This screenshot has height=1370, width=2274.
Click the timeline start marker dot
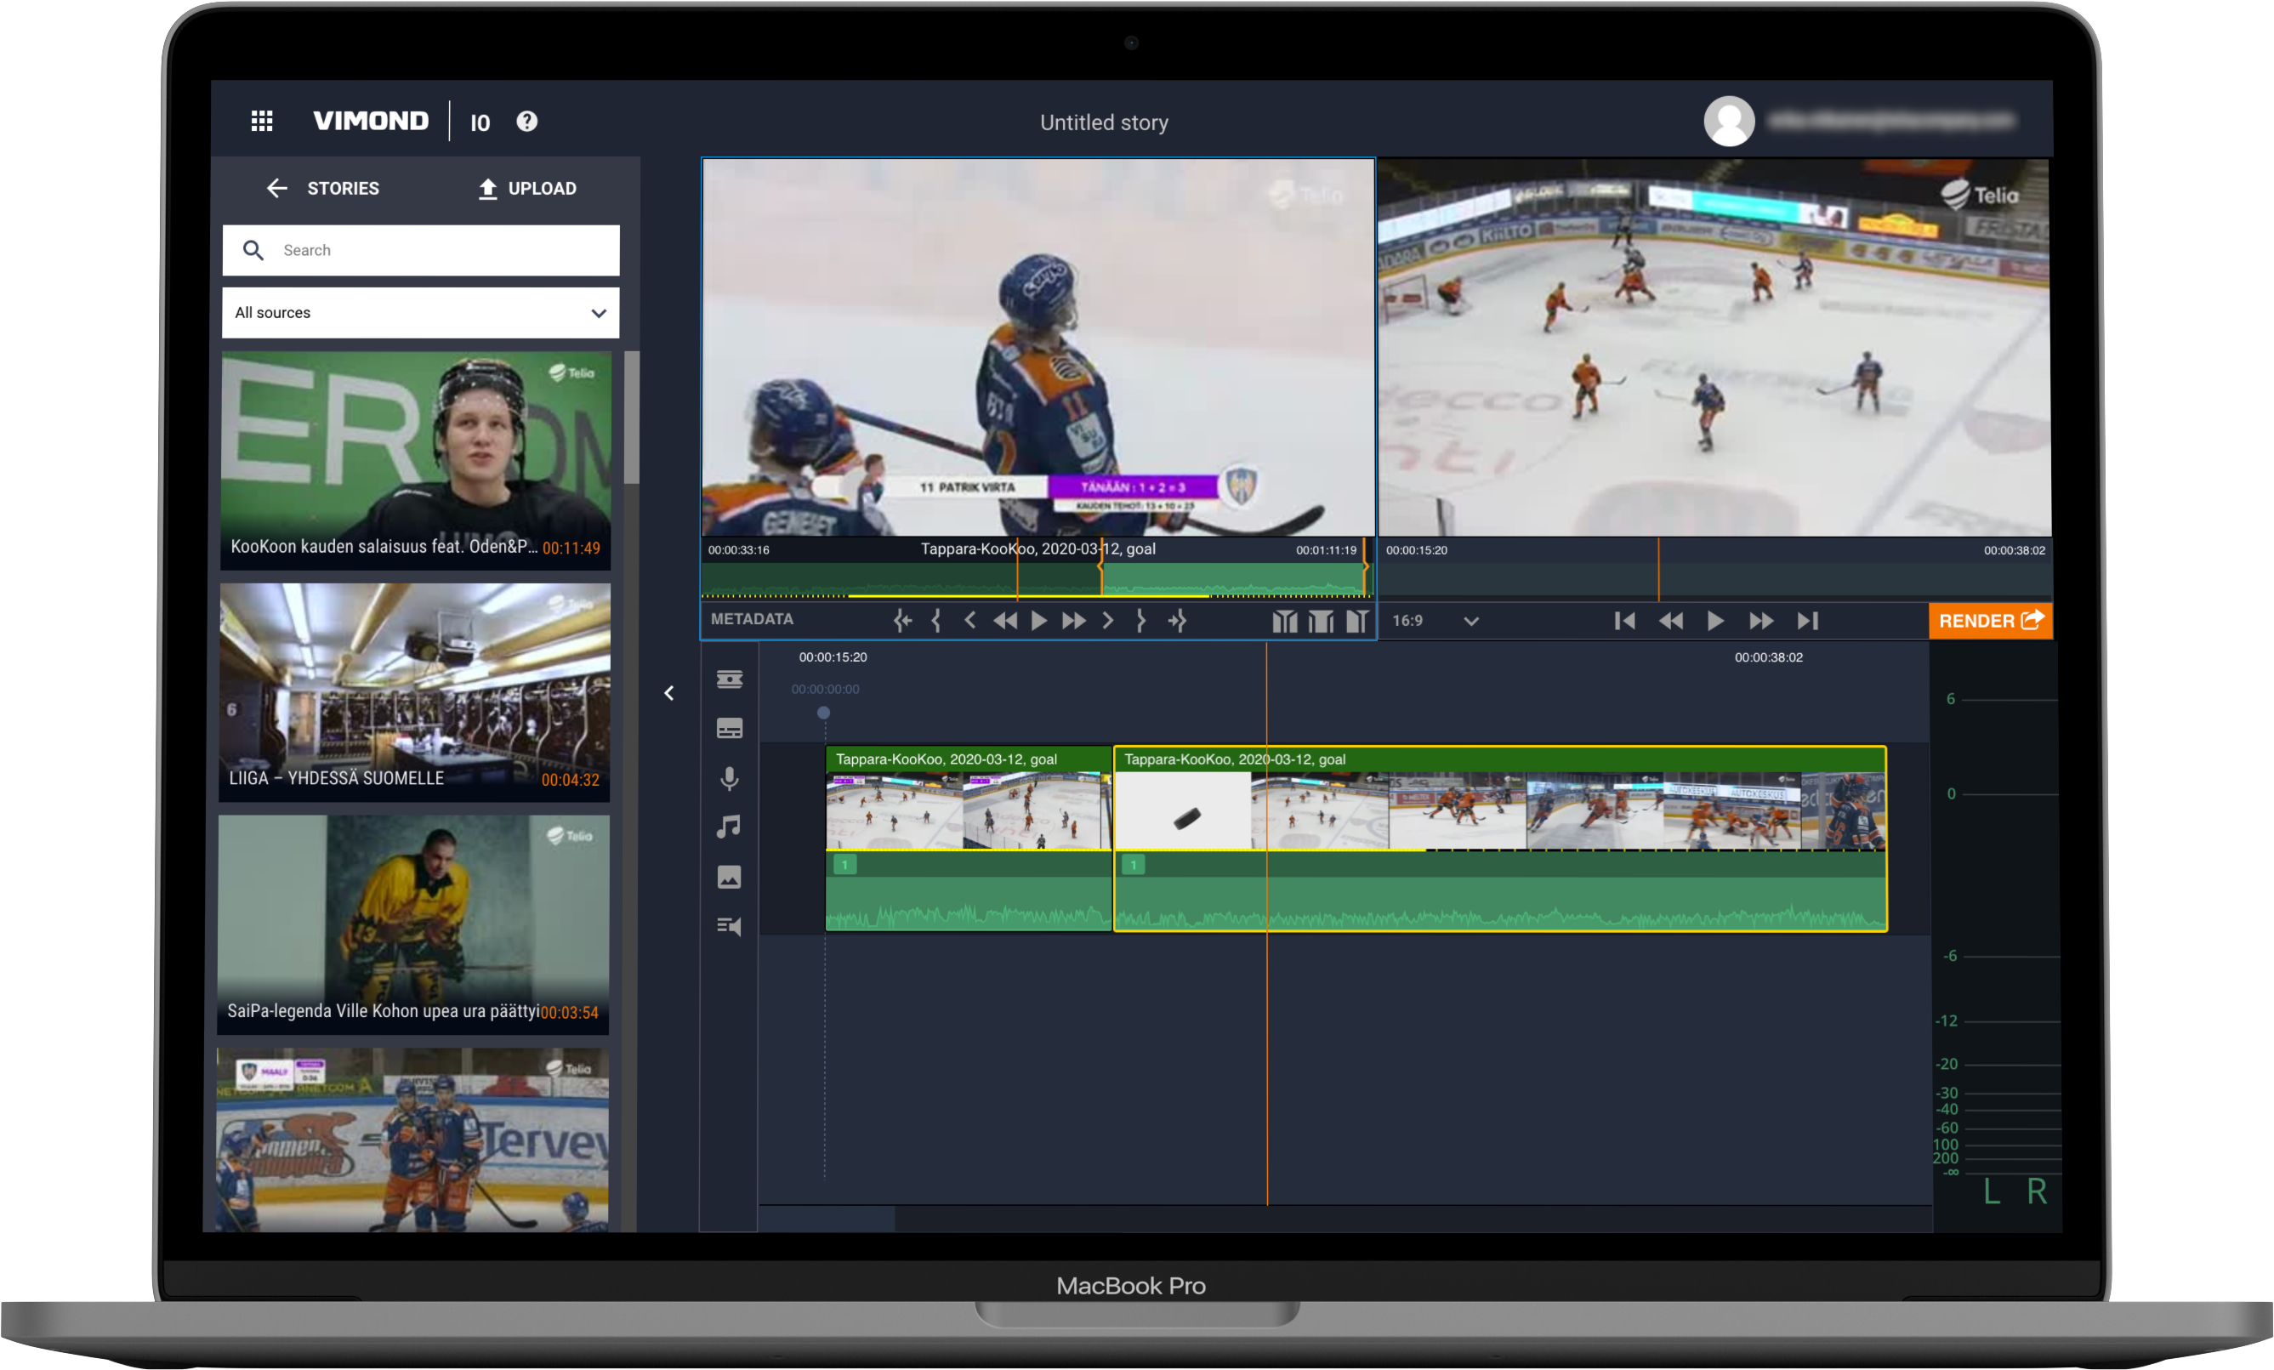[x=824, y=713]
